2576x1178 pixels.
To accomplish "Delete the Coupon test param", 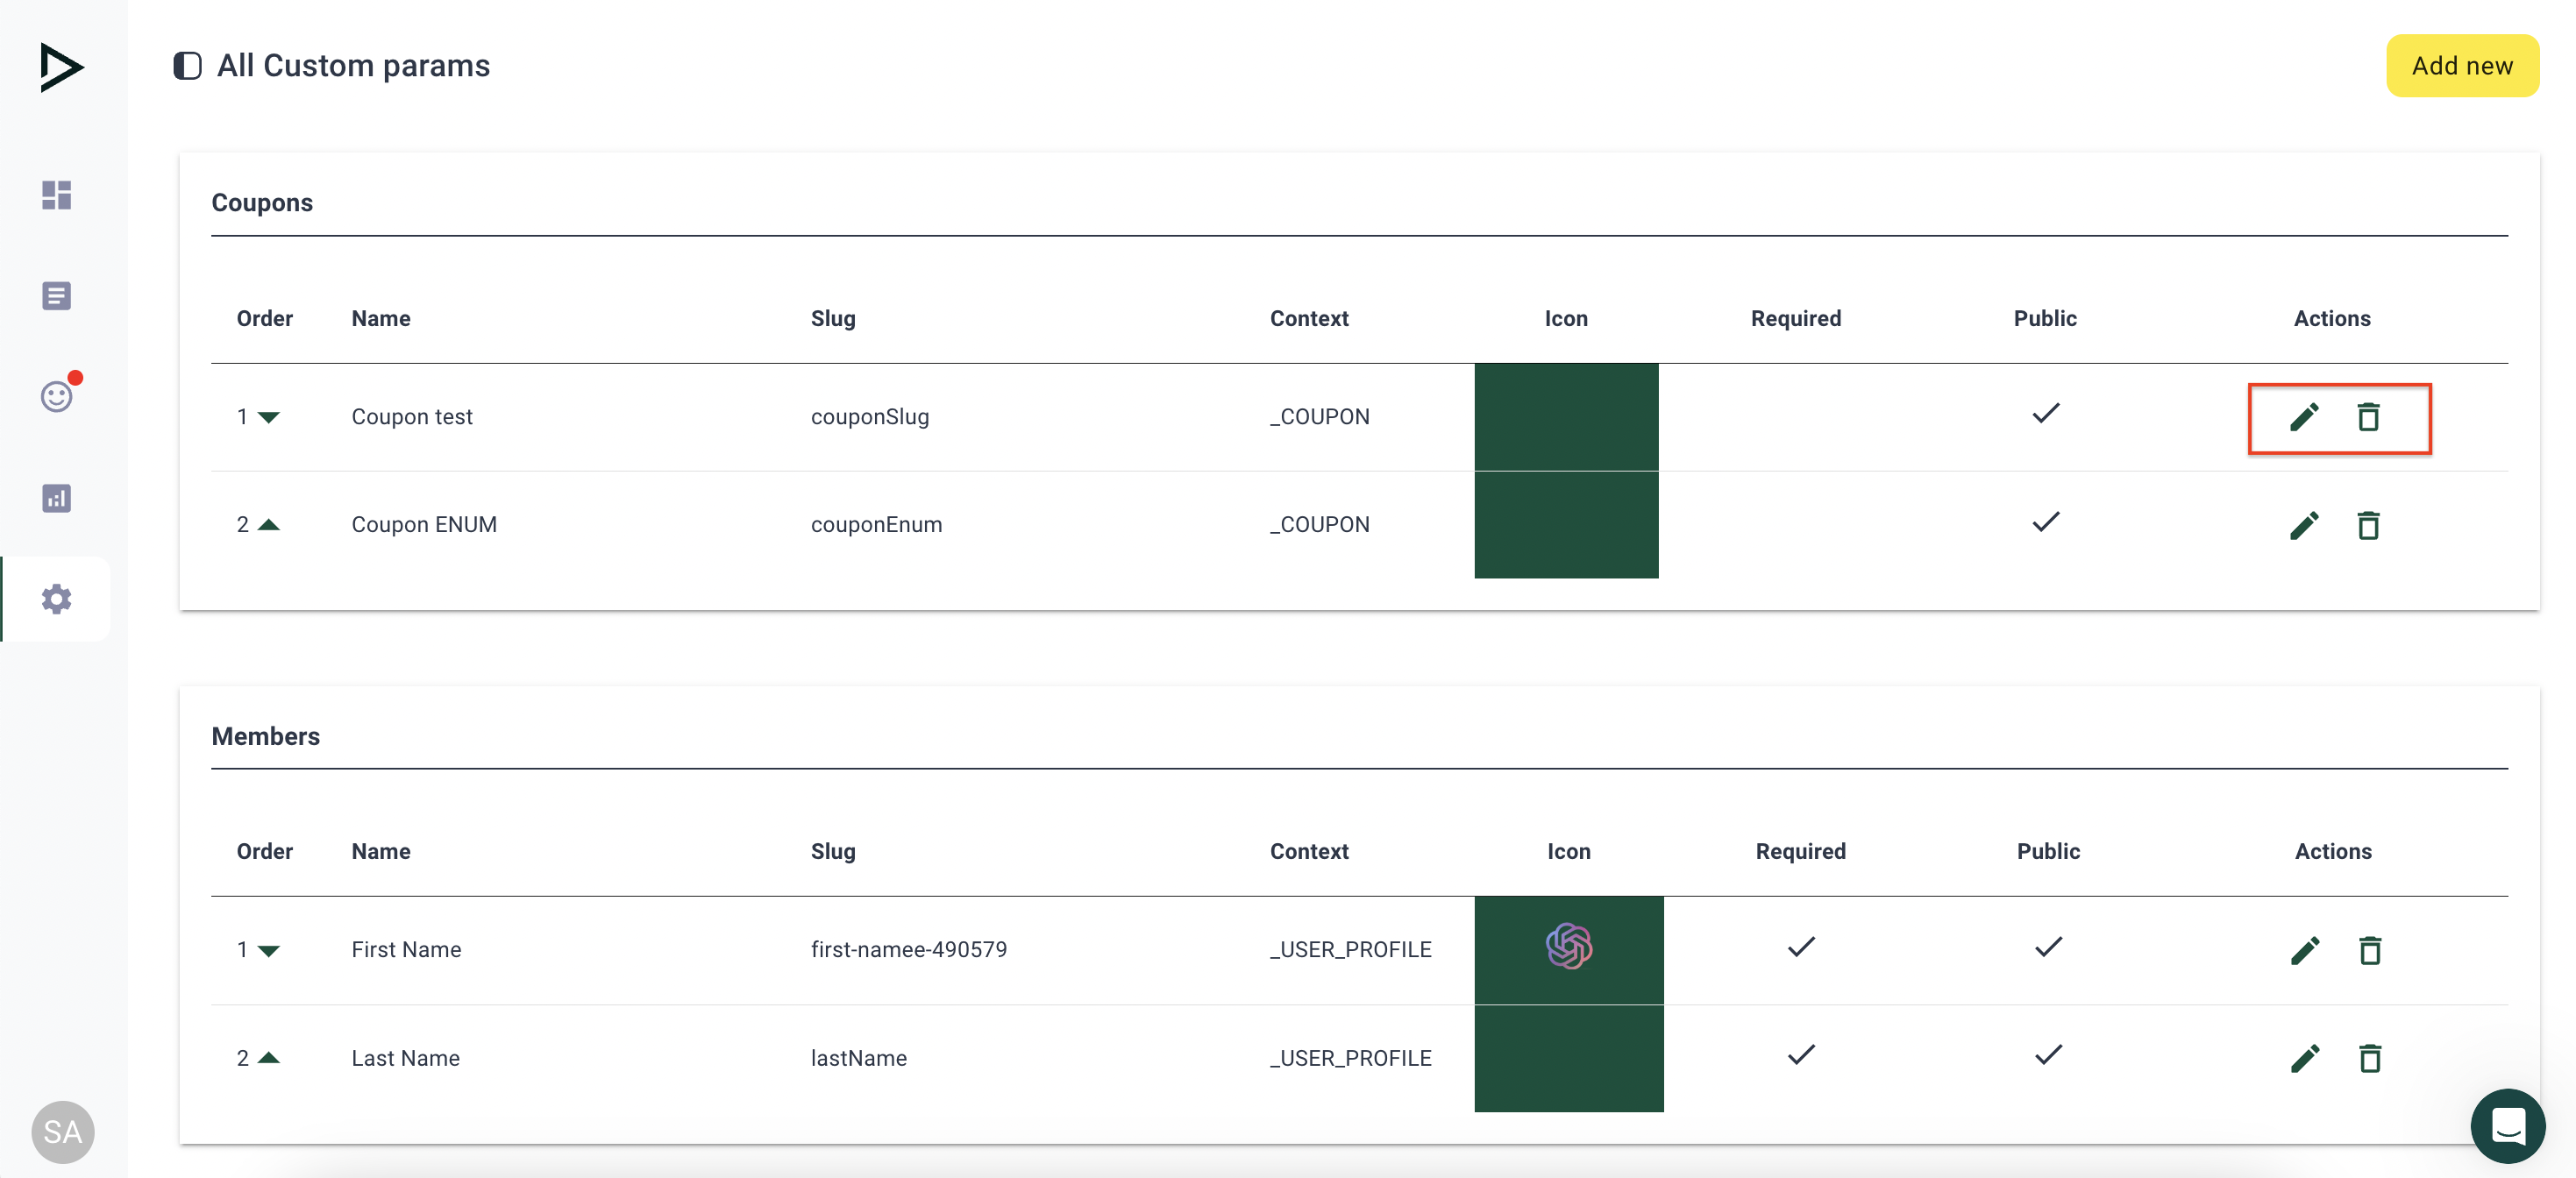I will click(2367, 417).
